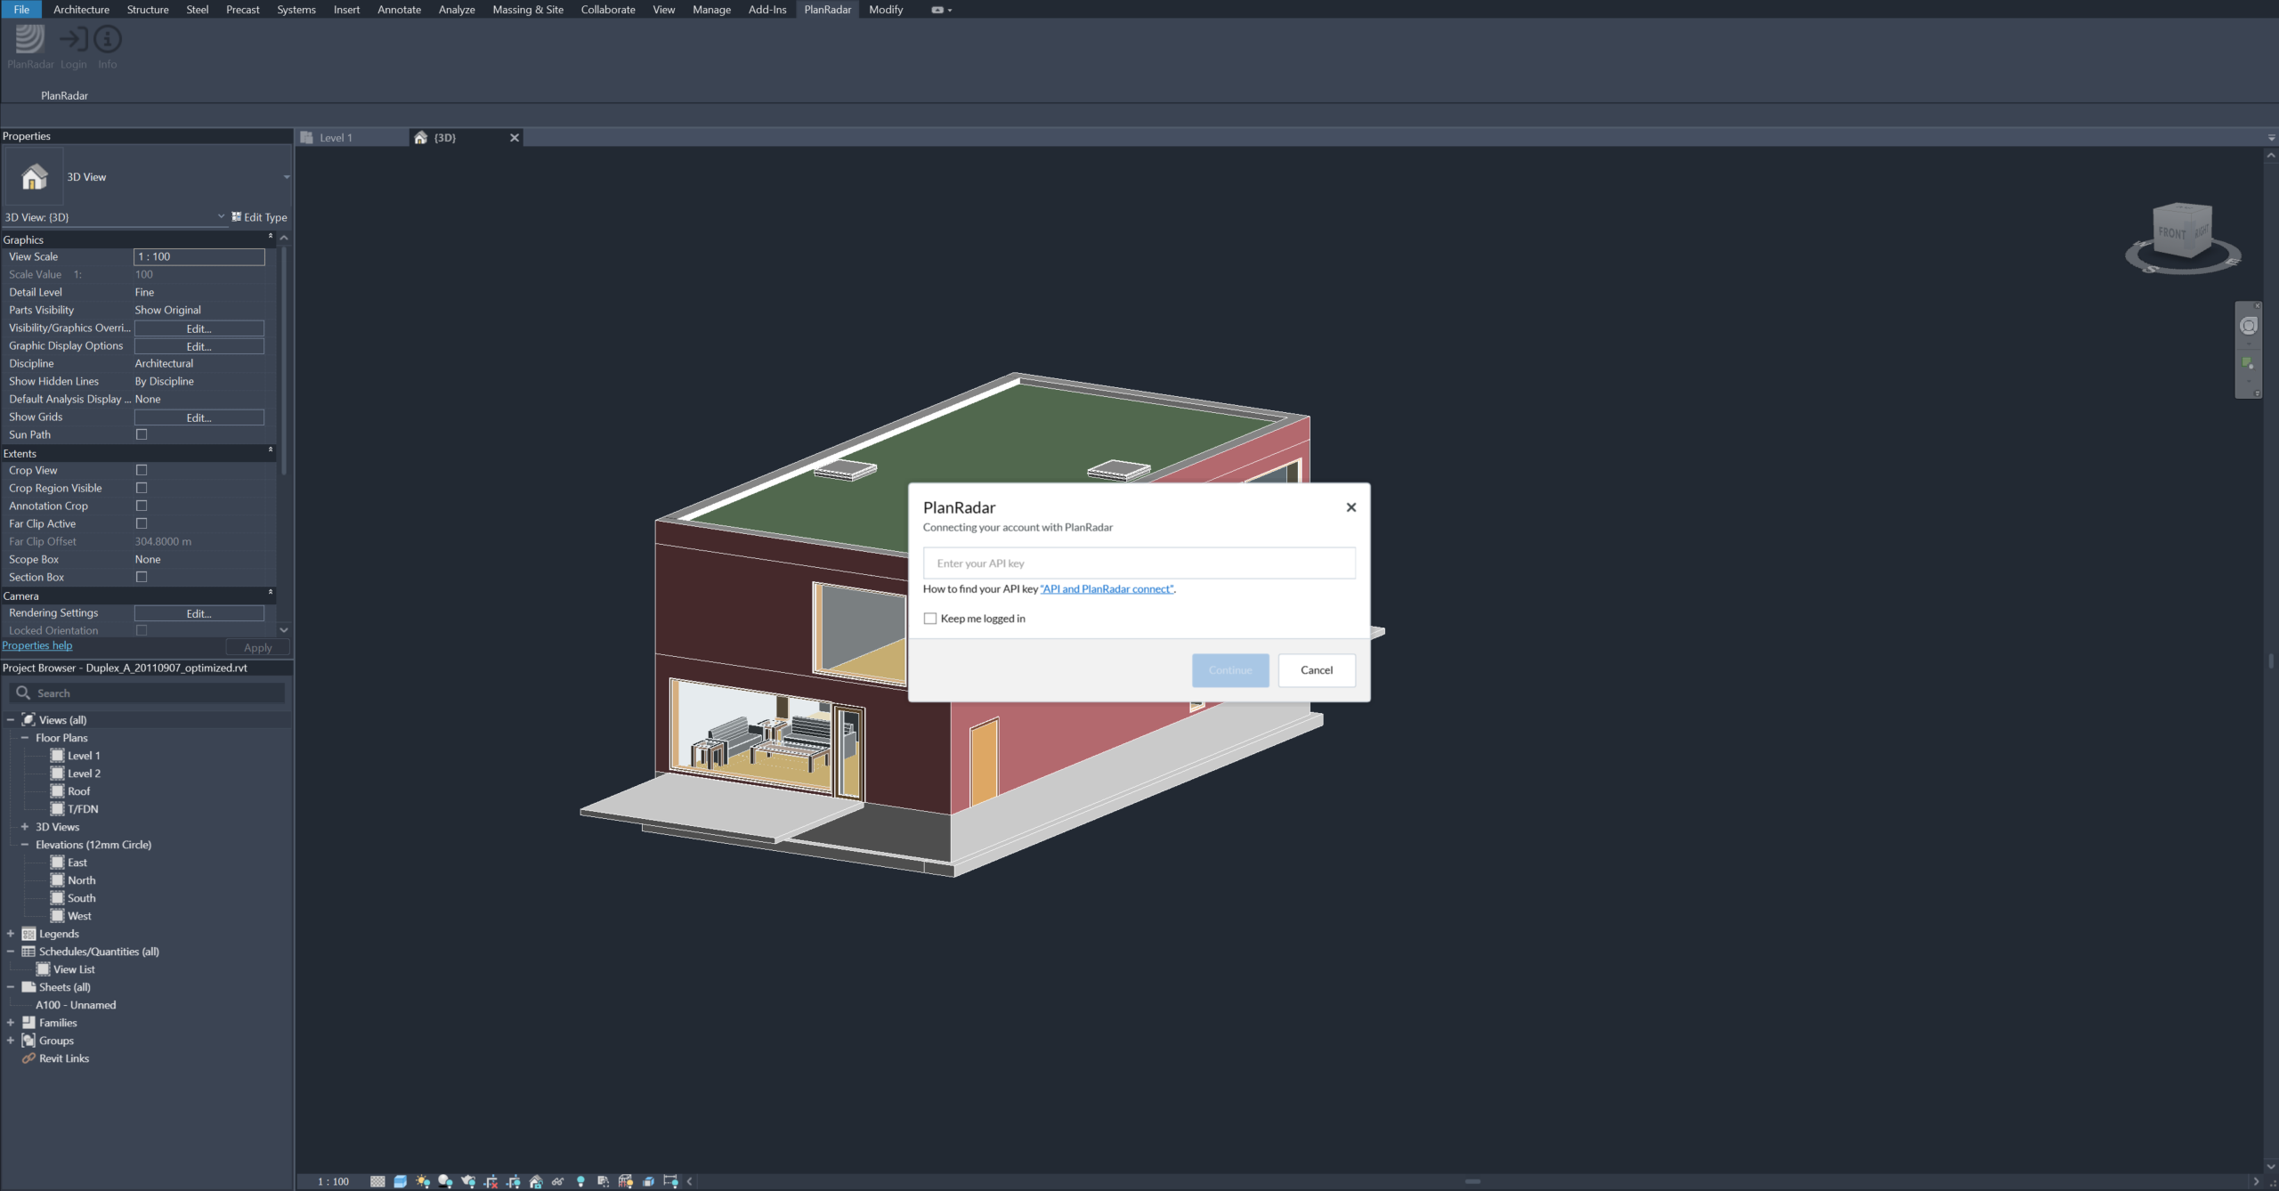2279x1191 pixels.
Task: Toggle Sun Path icon in view control bar
Action: point(423,1181)
